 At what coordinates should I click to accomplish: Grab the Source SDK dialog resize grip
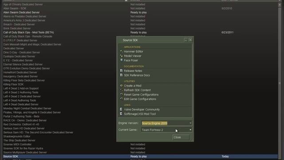192,140
